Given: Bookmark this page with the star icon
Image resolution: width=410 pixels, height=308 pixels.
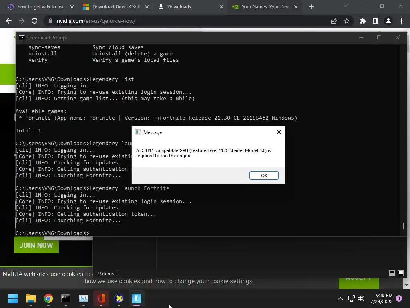Looking at the screenshot, I should (x=346, y=21).
